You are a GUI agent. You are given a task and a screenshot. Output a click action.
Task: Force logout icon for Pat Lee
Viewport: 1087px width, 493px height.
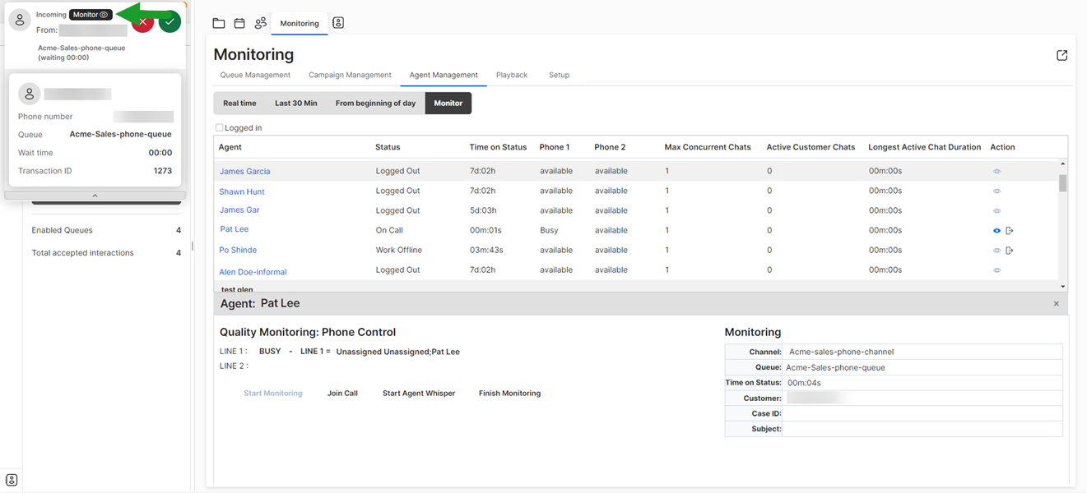(x=1010, y=231)
